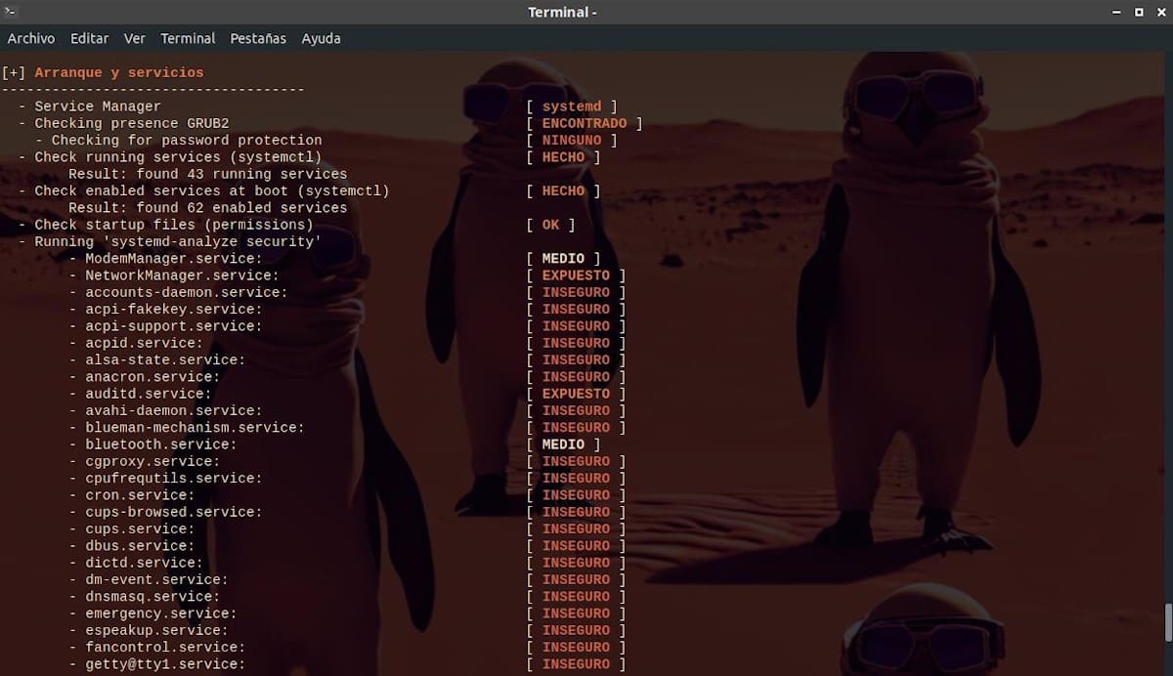Open the Terminal menu in menu bar
The width and height of the screenshot is (1173, 676).
[188, 38]
